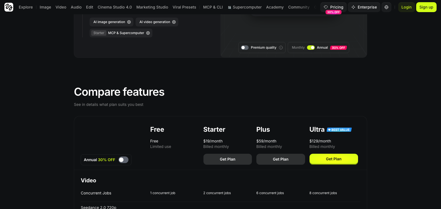Click See in details subtitle text

tap(109, 105)
